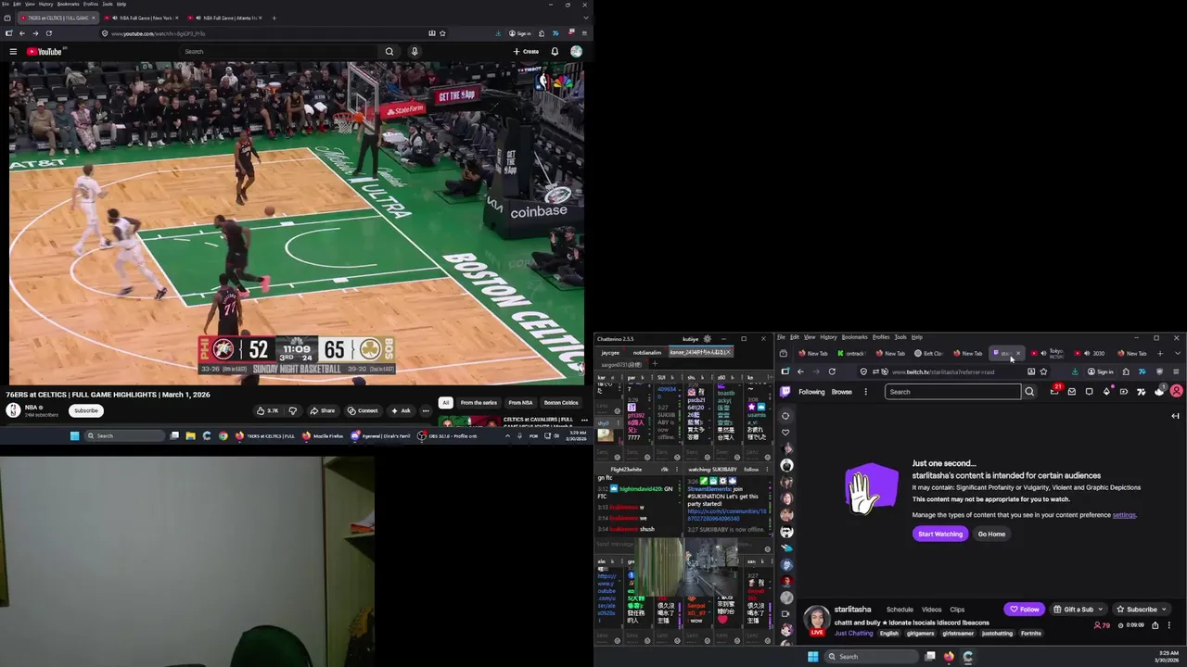Switch to the 3030 tab in Twitch window
Image resolution: width=1187 pixels, height=667 pixels.
point(1094,353)
